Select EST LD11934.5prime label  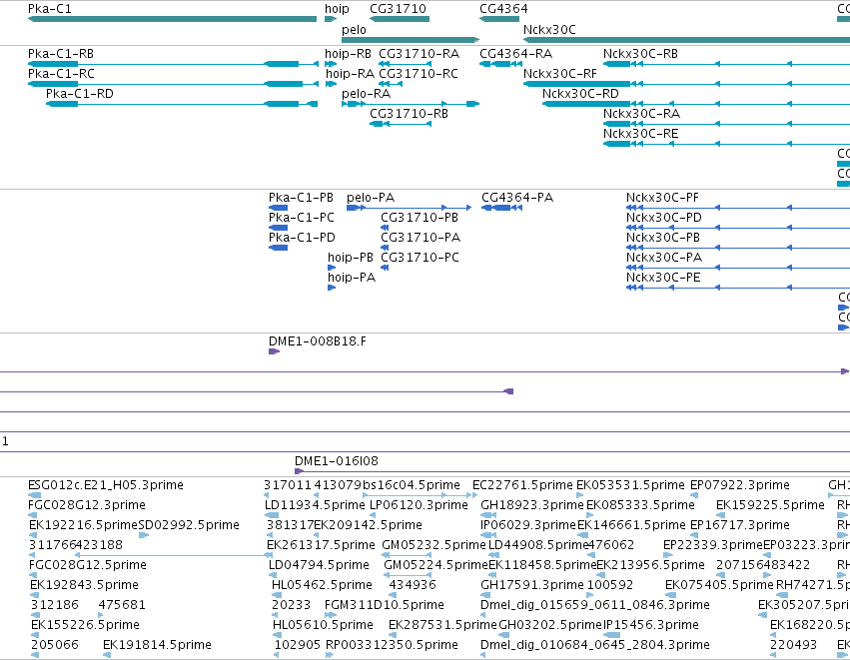click(x=315, y=505)
